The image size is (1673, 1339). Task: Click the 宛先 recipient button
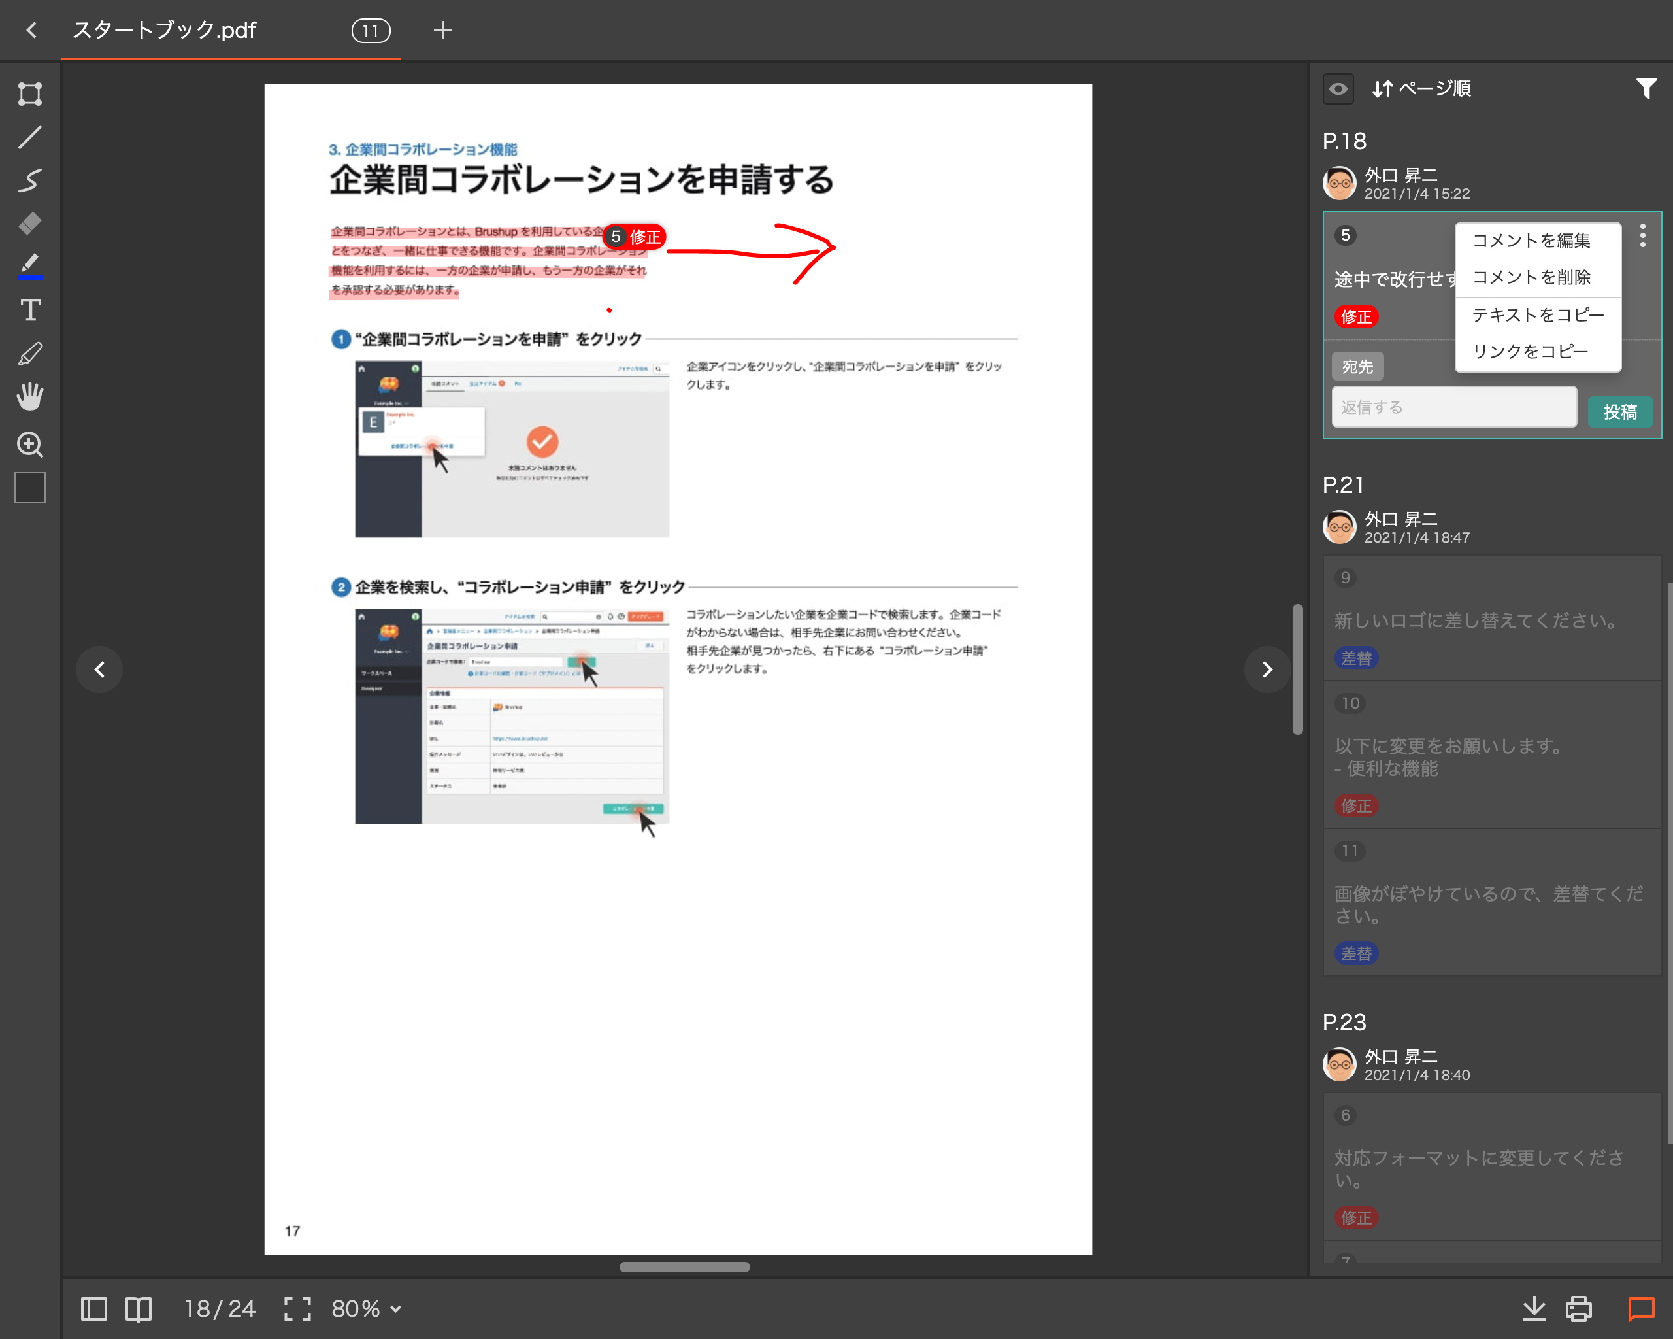pos(1357,366)
